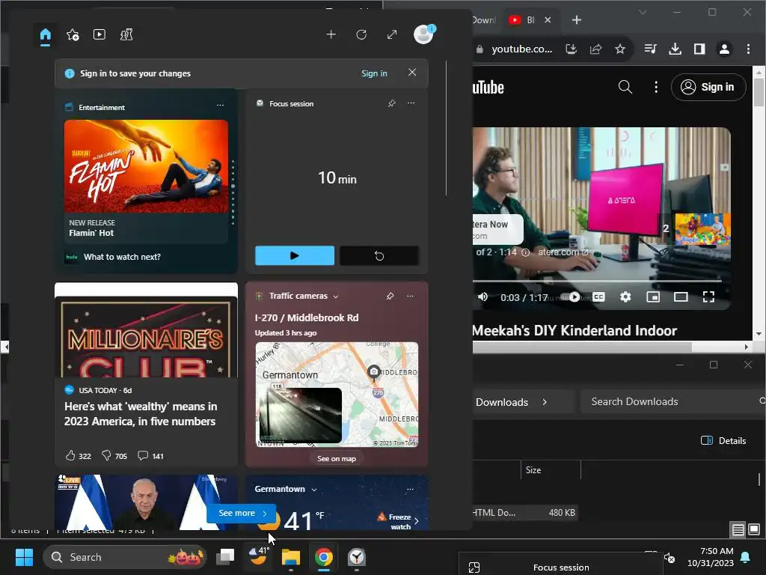766x575 pixels.
Task: Open the Freeze watch alert
Action: tap(398, 521)
